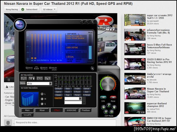Click Dolby Pro Logic IIx logo

click(44, 68)
